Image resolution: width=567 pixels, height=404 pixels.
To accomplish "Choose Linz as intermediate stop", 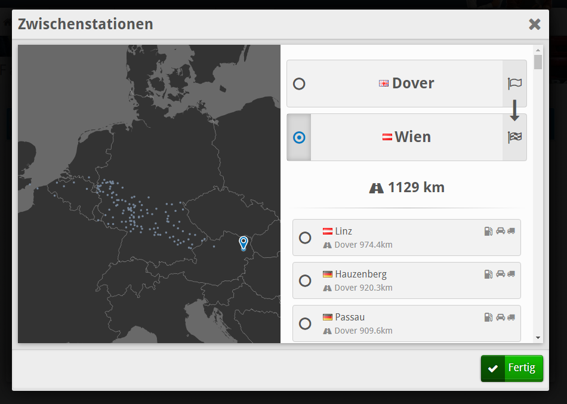I will 305,238.
